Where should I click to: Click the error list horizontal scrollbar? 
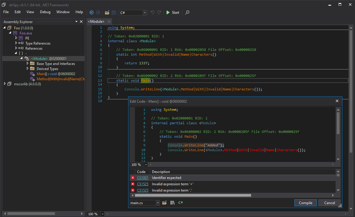(193, 195)
